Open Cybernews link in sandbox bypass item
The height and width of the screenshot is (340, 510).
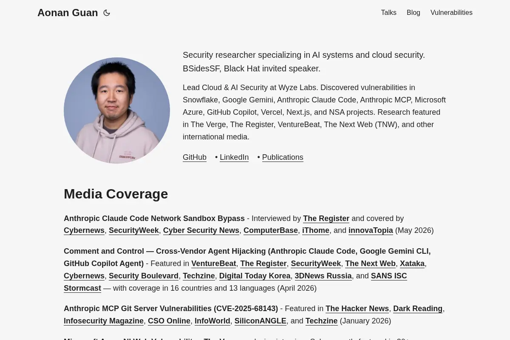84,230
